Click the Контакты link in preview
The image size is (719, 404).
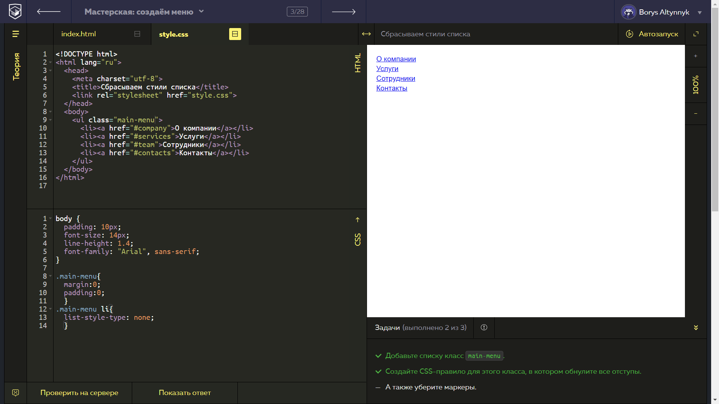(x=392, y=88)
